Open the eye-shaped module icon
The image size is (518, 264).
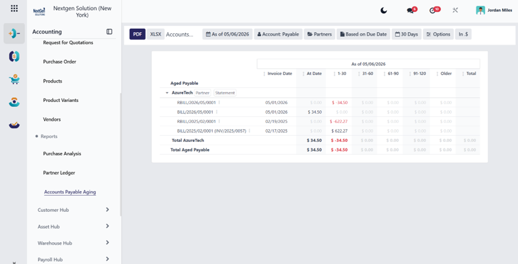click(14, 102)
